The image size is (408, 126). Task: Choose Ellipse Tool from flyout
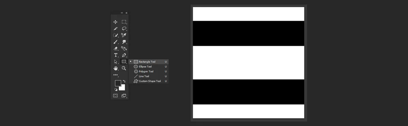tap(149, 67)
